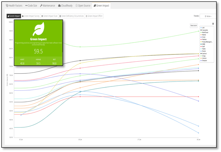Open the Green Impact Effort sub-tab
The width and height of the screenshot is (221, 152).
[x=94, y=16]
